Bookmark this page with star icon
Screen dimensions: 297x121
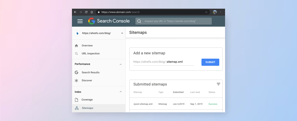[206, 12]
